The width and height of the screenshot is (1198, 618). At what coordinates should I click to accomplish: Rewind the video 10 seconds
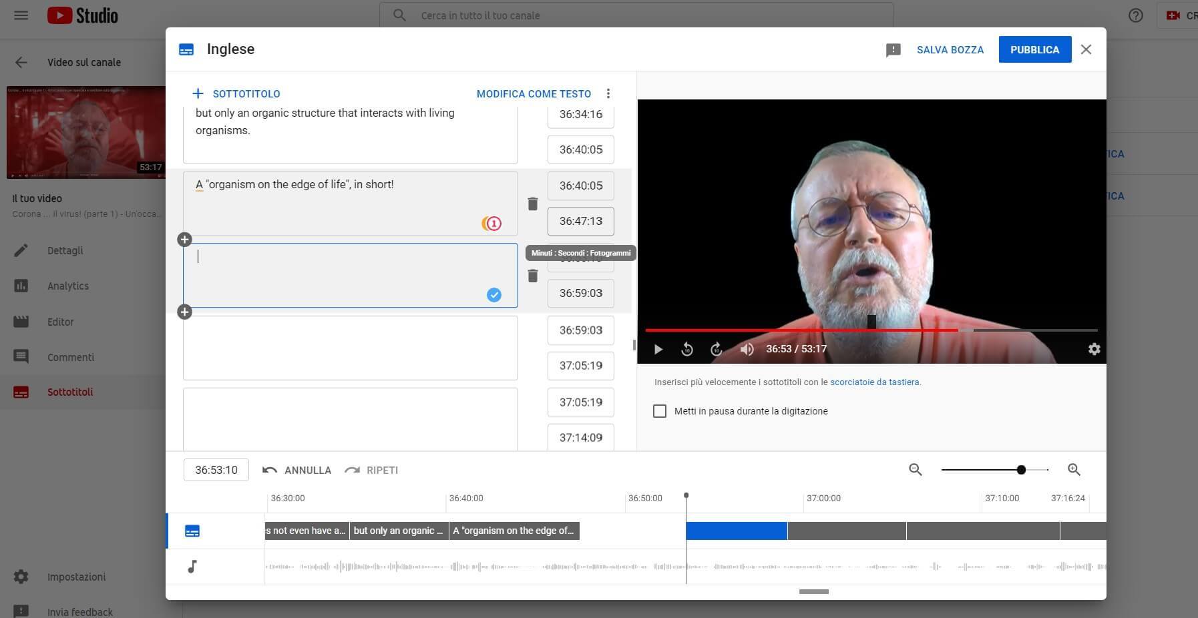tap(687, 349)
